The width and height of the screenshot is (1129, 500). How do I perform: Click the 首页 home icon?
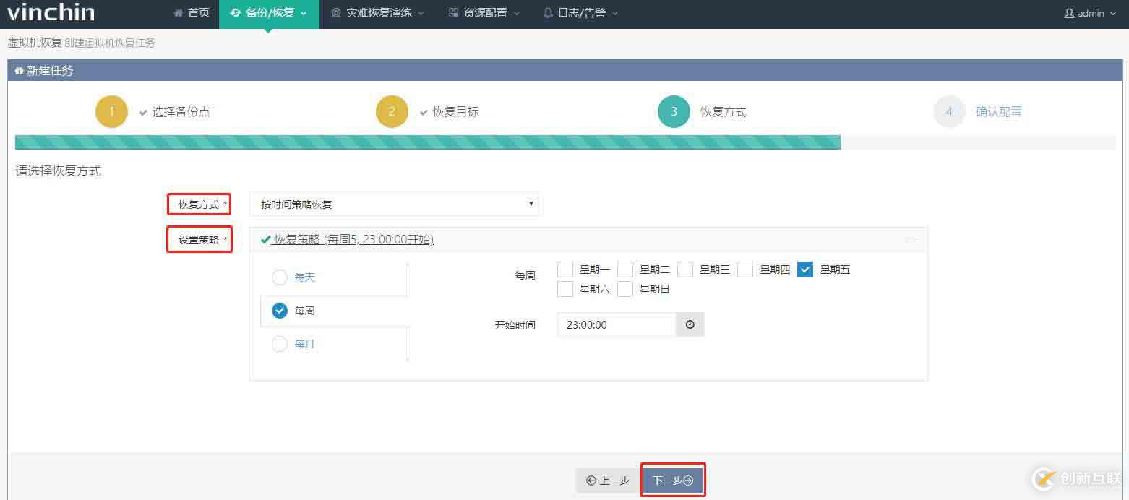tap(177, 12)
